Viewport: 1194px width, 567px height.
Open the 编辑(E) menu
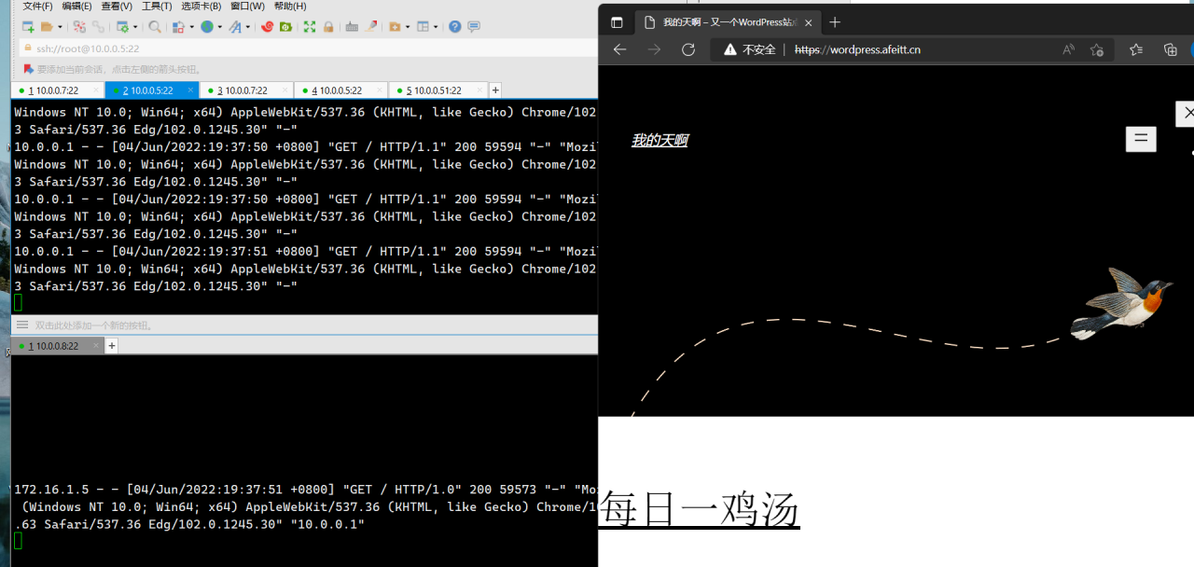pos(77,7)
